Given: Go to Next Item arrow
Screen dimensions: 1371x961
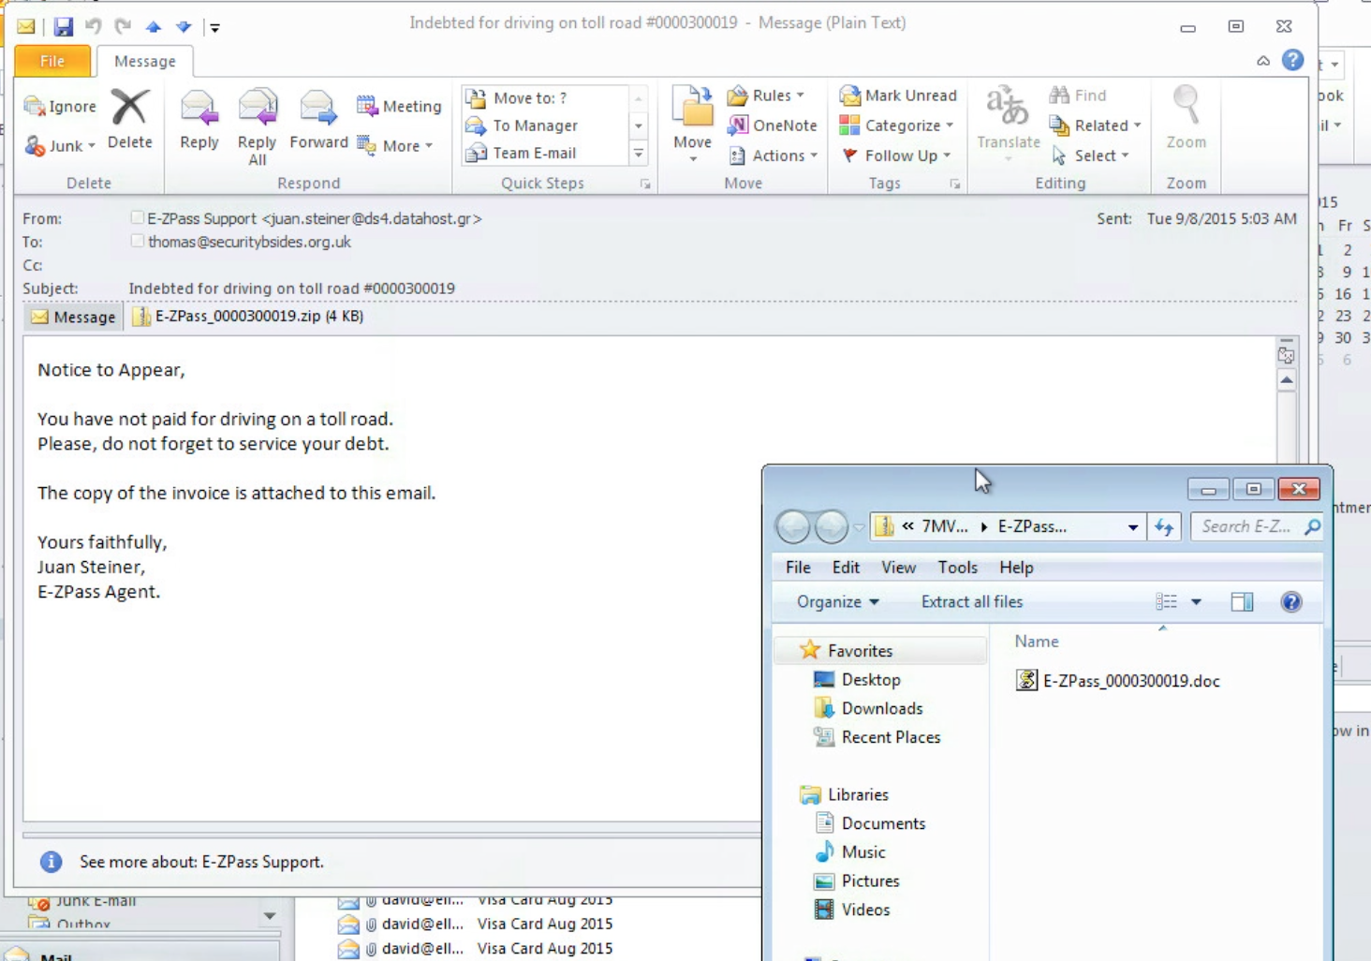Looking at the screenshot, I should coord(184,26).
